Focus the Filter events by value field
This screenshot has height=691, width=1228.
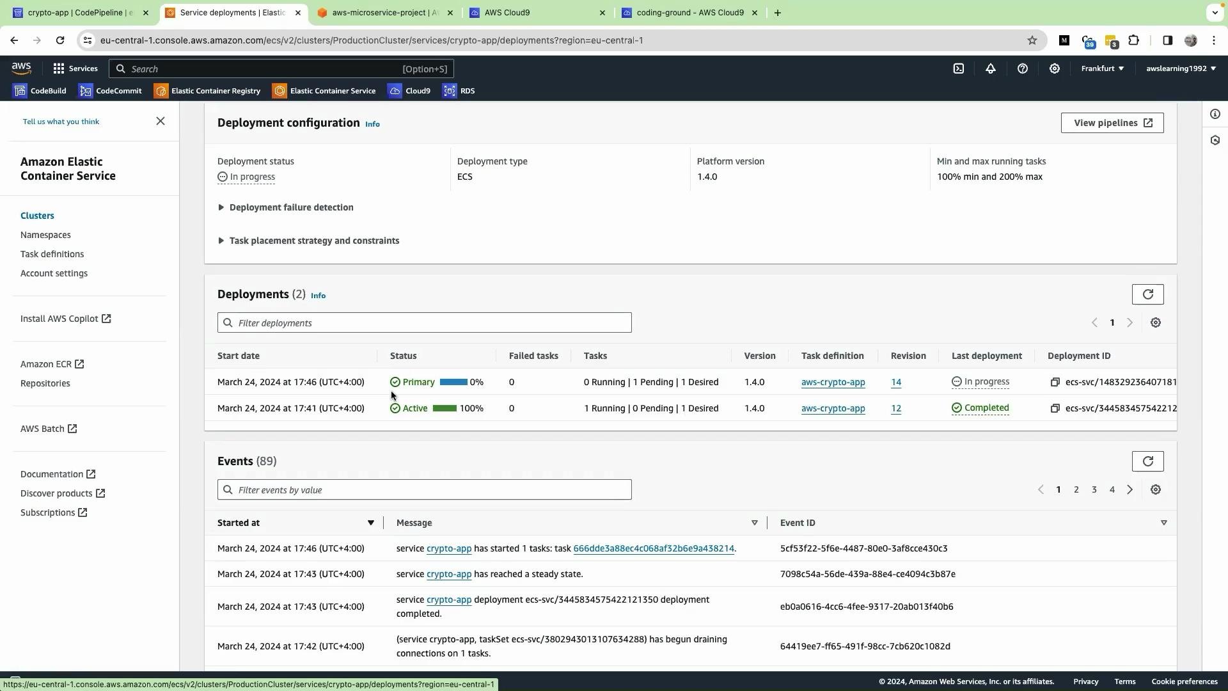[425, 490]
